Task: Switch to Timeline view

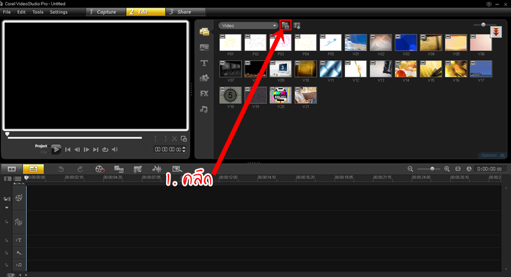Action: [33, 169]
